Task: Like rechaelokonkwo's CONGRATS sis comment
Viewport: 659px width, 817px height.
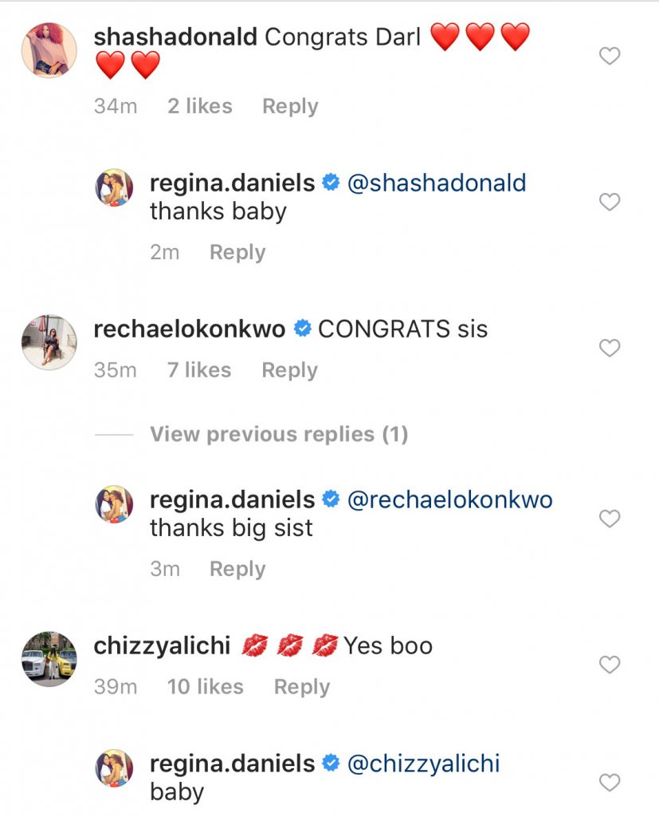Action: point(610,348)
